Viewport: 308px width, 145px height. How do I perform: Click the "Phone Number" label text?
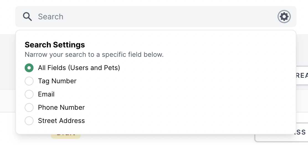61,108
